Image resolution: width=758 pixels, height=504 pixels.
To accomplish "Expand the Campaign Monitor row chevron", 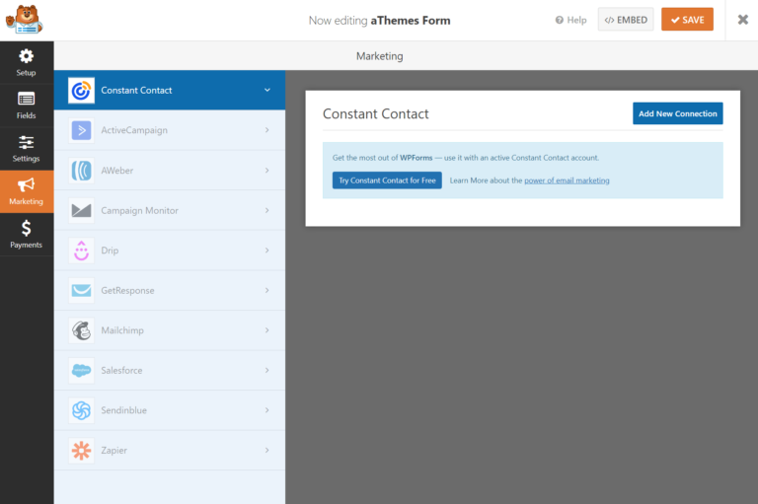I will (266, 211).
